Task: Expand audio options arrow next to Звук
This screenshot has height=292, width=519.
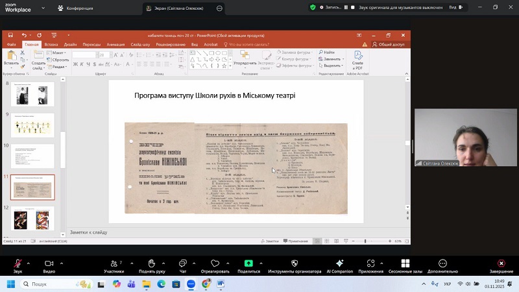Action: (28, 263)
